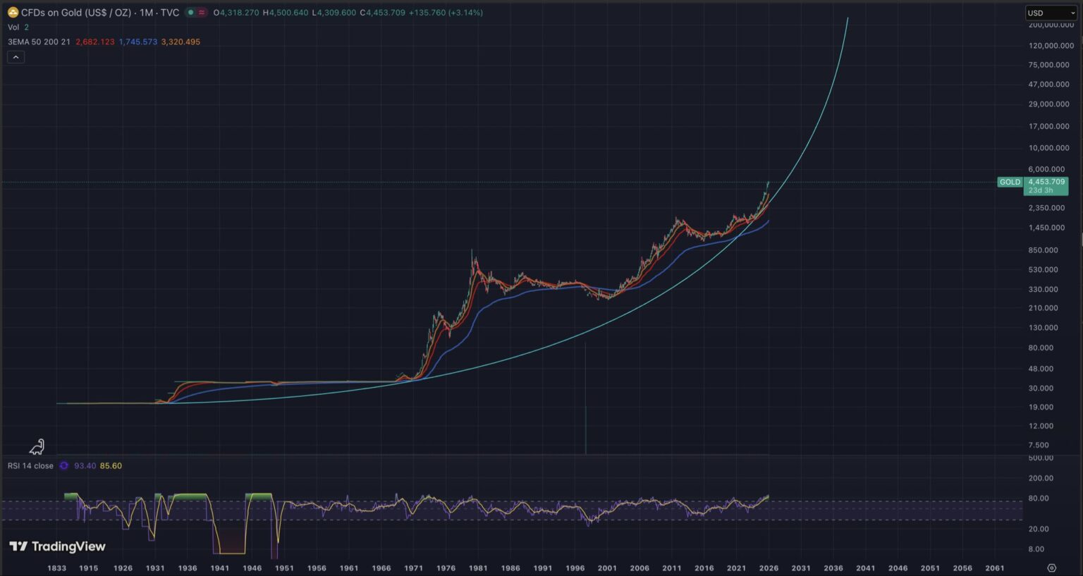This screenshot has width=1083, height=576.
Task: Click the GOLD price label tag
Action: (x=1010, y=182)
